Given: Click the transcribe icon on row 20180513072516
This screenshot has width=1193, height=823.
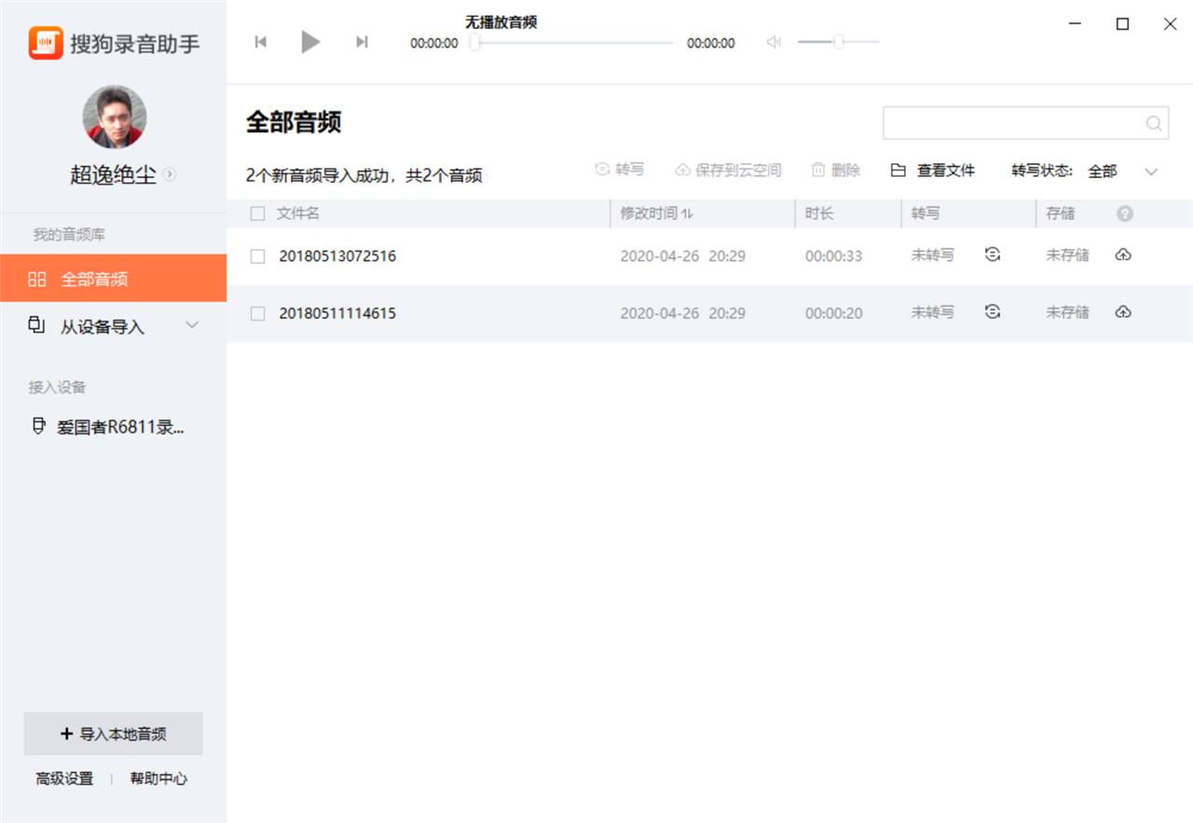Looking at the screenshot, I should [992, 254].
